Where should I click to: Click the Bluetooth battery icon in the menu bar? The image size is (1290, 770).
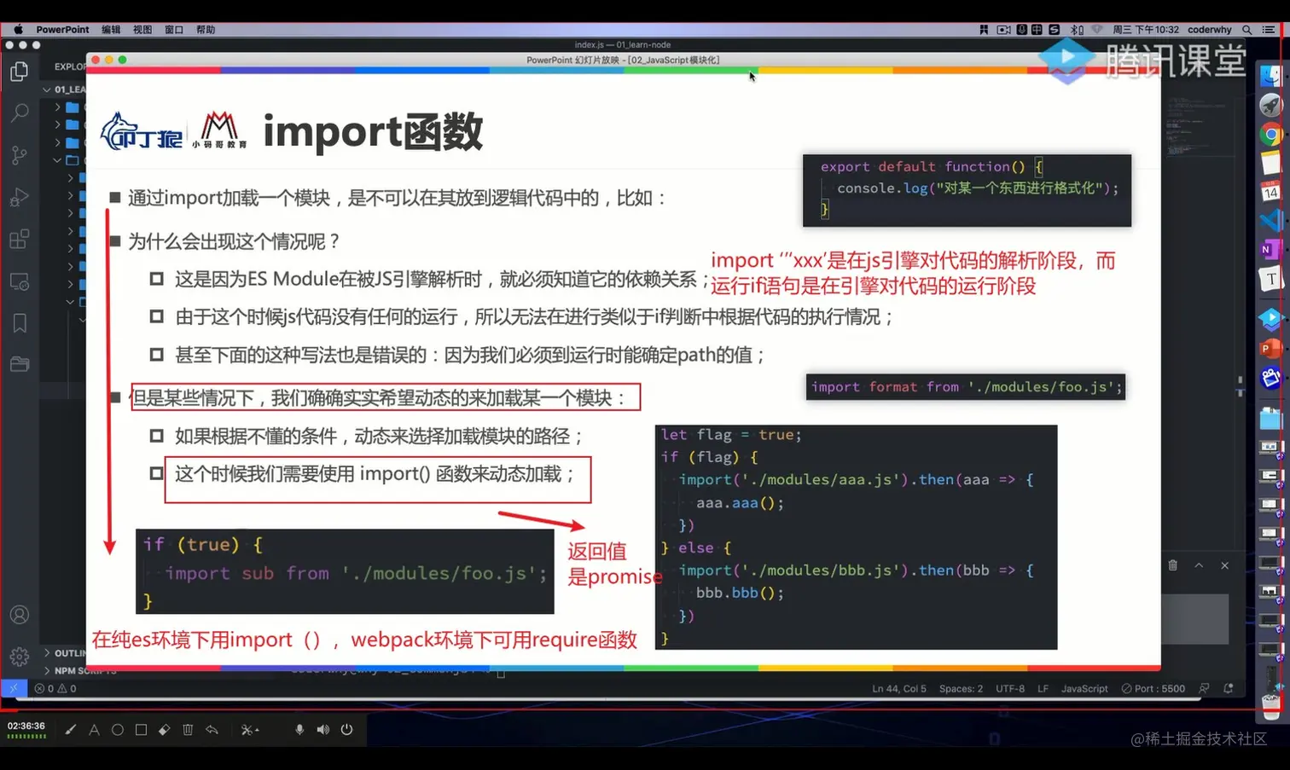(1077, 29)
